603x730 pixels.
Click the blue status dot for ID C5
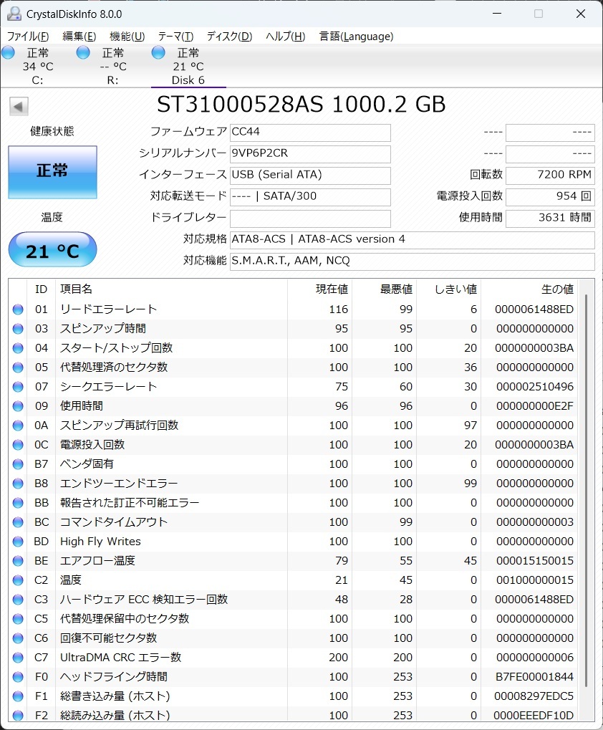click(18, 619)
